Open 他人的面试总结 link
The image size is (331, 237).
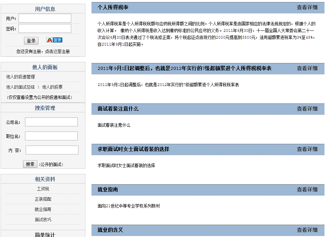21,87
